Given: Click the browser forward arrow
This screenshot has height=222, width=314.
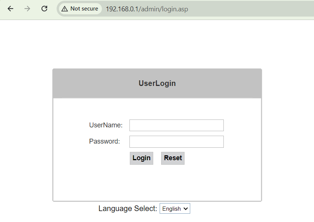Looking at the screenshot, I should pyautogui.click(x=27, y=9).
